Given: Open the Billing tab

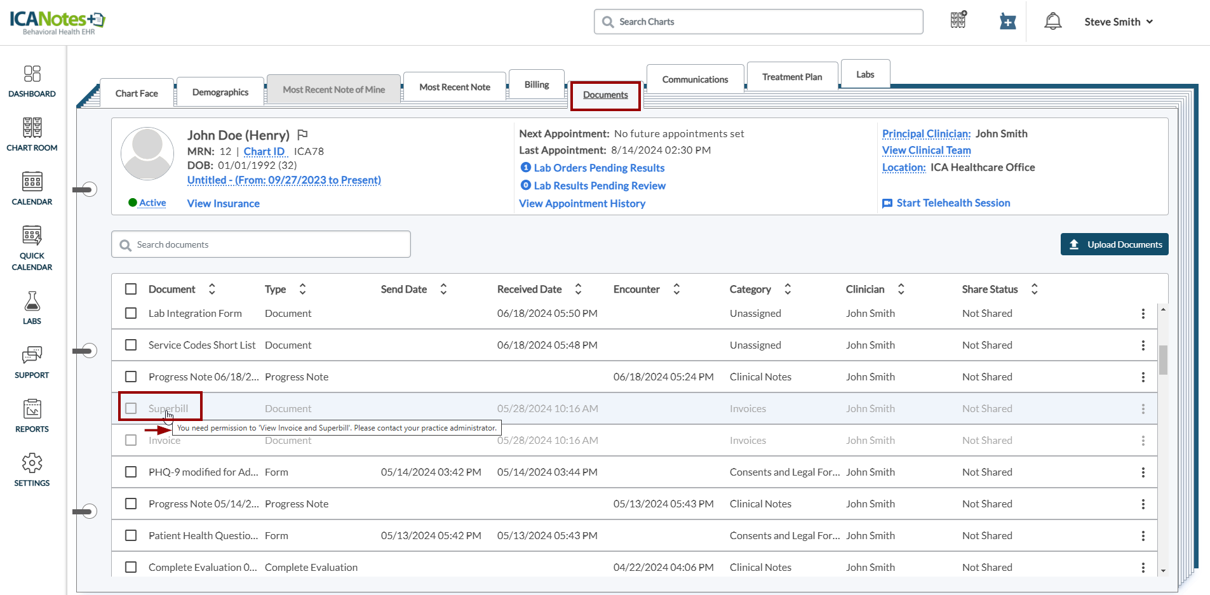Looking at the screenshot, I should pyautogui.click(x=536, y=84).
